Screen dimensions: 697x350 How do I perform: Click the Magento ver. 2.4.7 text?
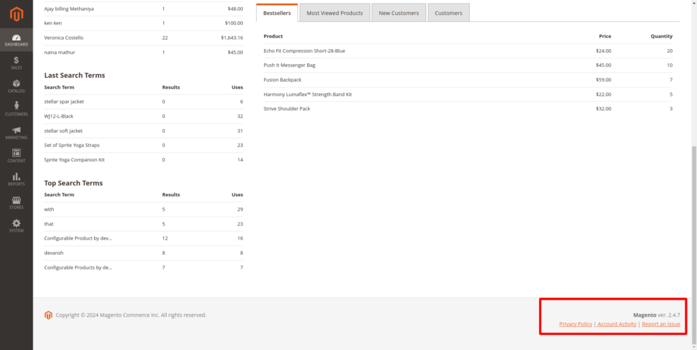point(657,315)
